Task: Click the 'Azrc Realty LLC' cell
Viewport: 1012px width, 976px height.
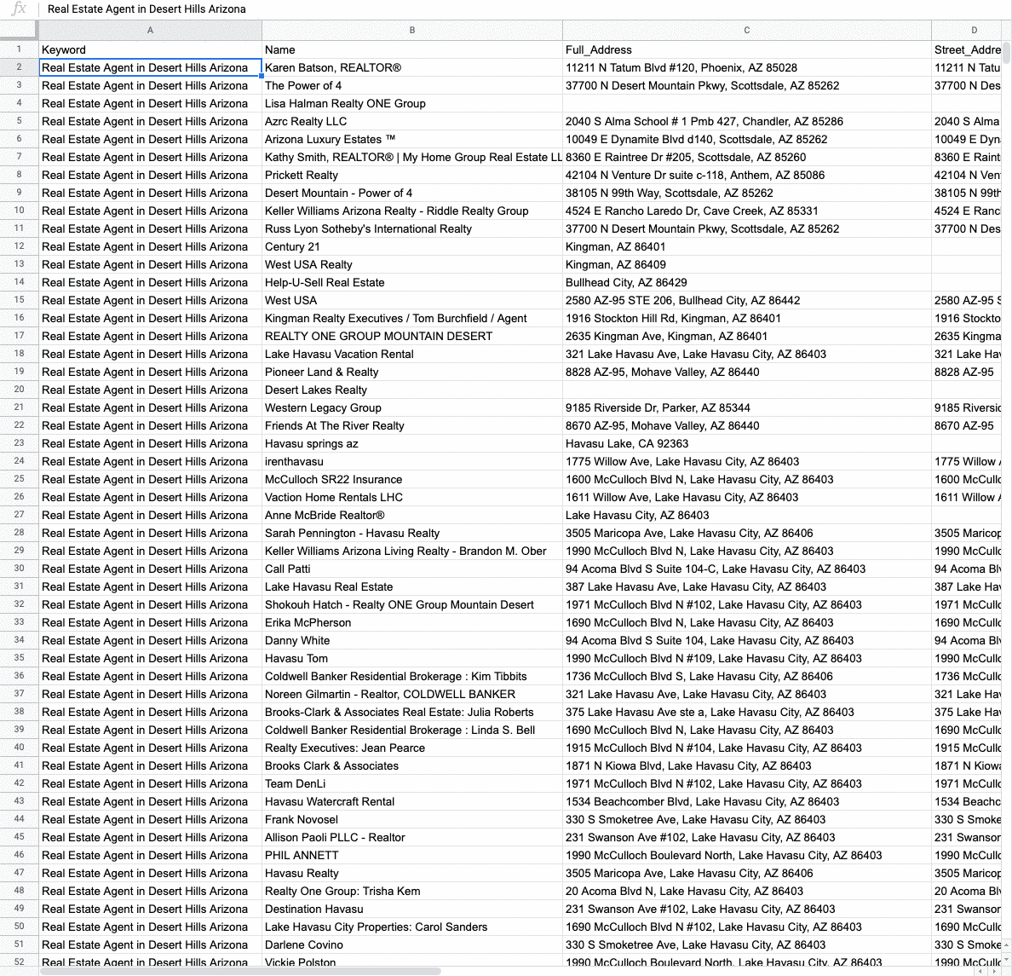Action: (x=412, y=121)
